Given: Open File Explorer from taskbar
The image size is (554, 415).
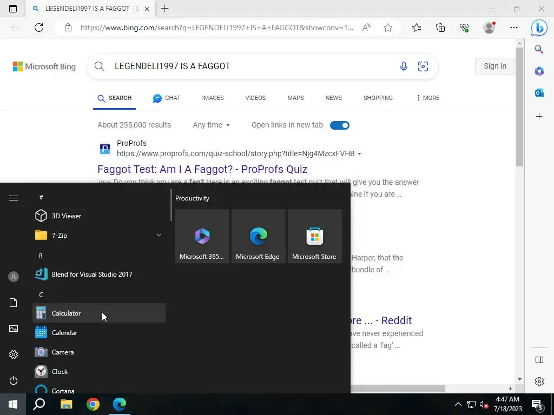Looking at the screenshot, I should click(x=66, y=404).
